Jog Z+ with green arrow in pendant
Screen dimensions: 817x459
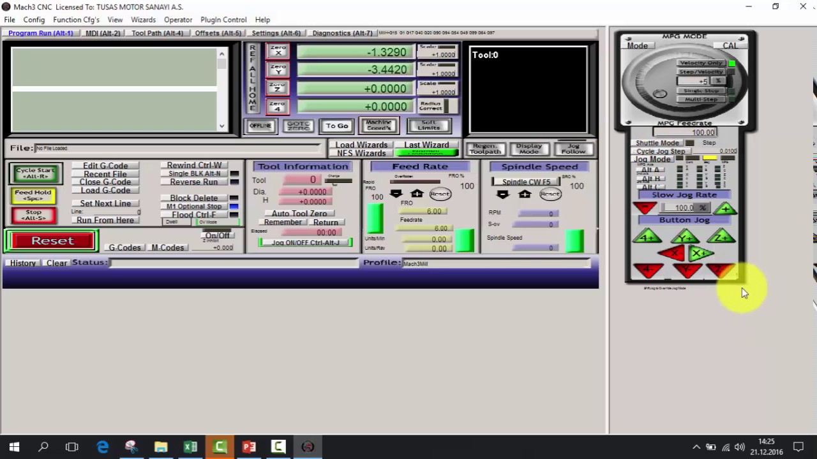pos(721,237)
